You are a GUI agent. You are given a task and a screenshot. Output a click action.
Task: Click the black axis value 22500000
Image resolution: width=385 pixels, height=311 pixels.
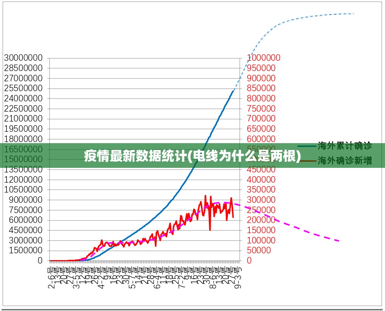pyautogui.click(x=23, y=109)
